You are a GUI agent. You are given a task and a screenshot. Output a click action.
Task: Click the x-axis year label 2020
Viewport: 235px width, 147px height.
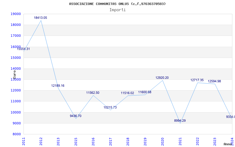tap(163, 141)
